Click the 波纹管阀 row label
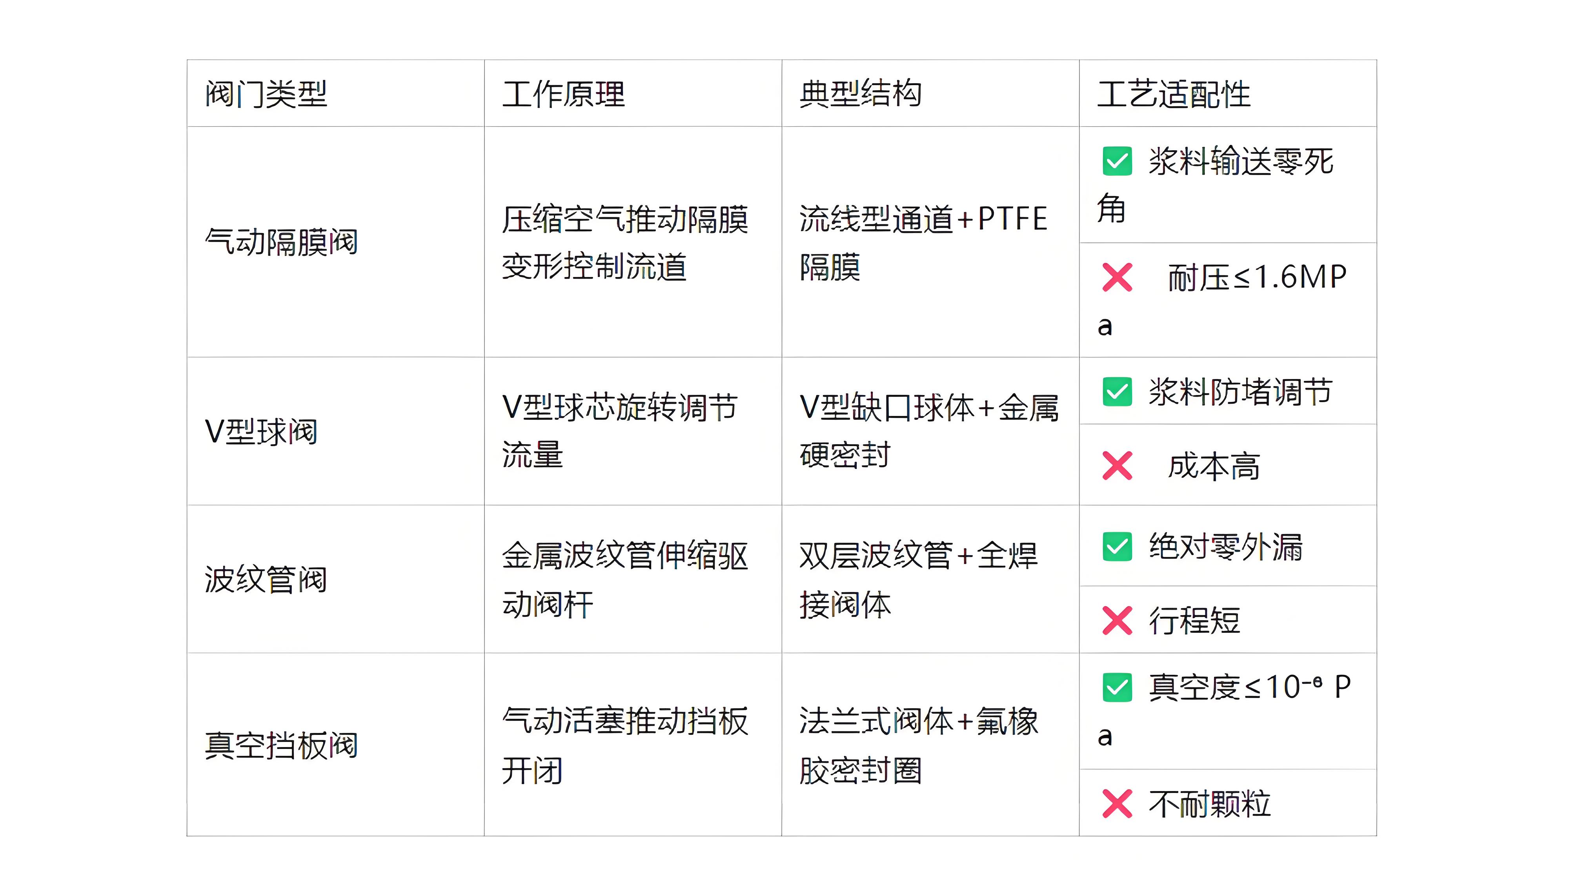1569x882 pixels. pyautogui.click(x=266, y=579)
